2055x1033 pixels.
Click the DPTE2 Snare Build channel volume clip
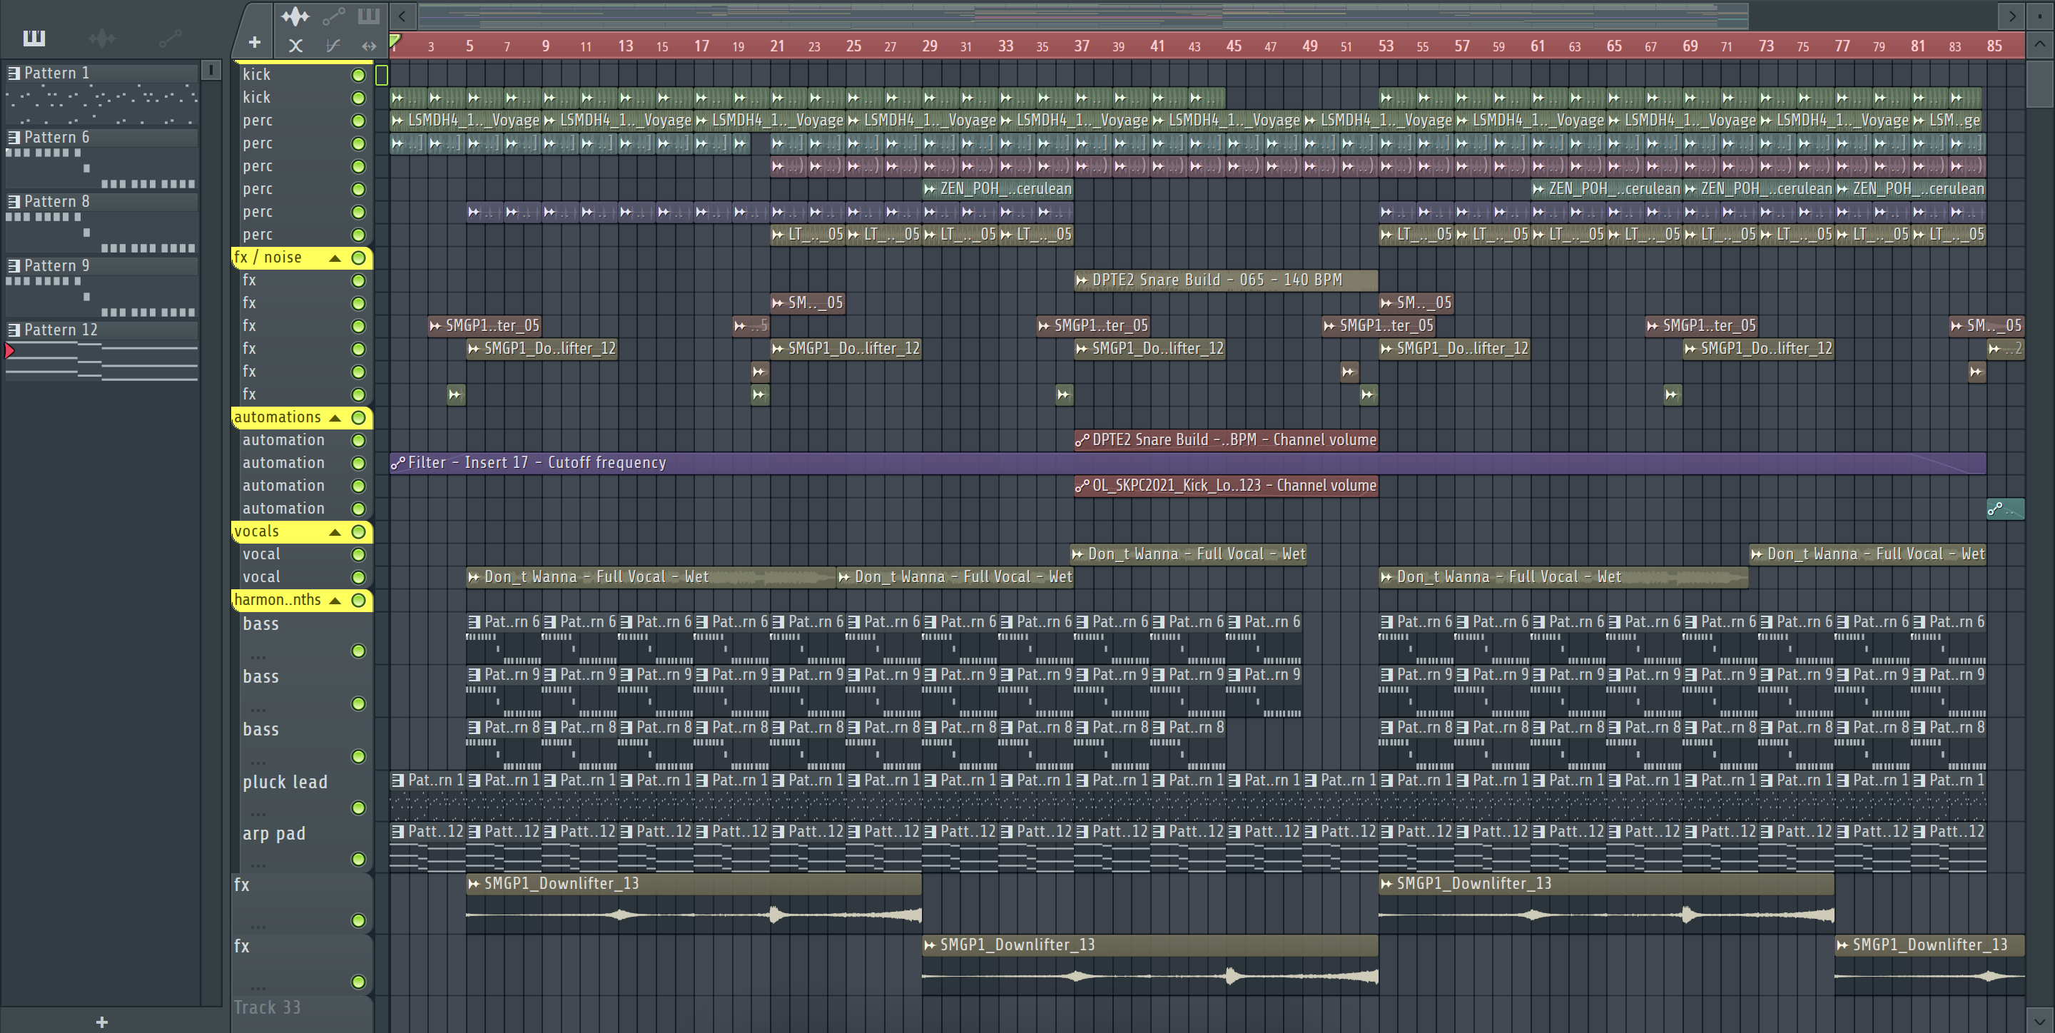pyautogui.click(x=1226, y=439)
